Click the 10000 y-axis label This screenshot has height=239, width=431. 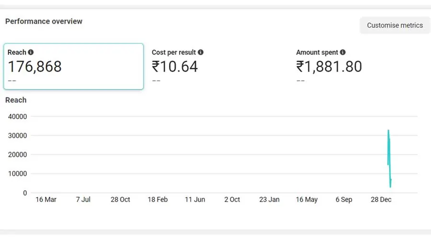18,174
